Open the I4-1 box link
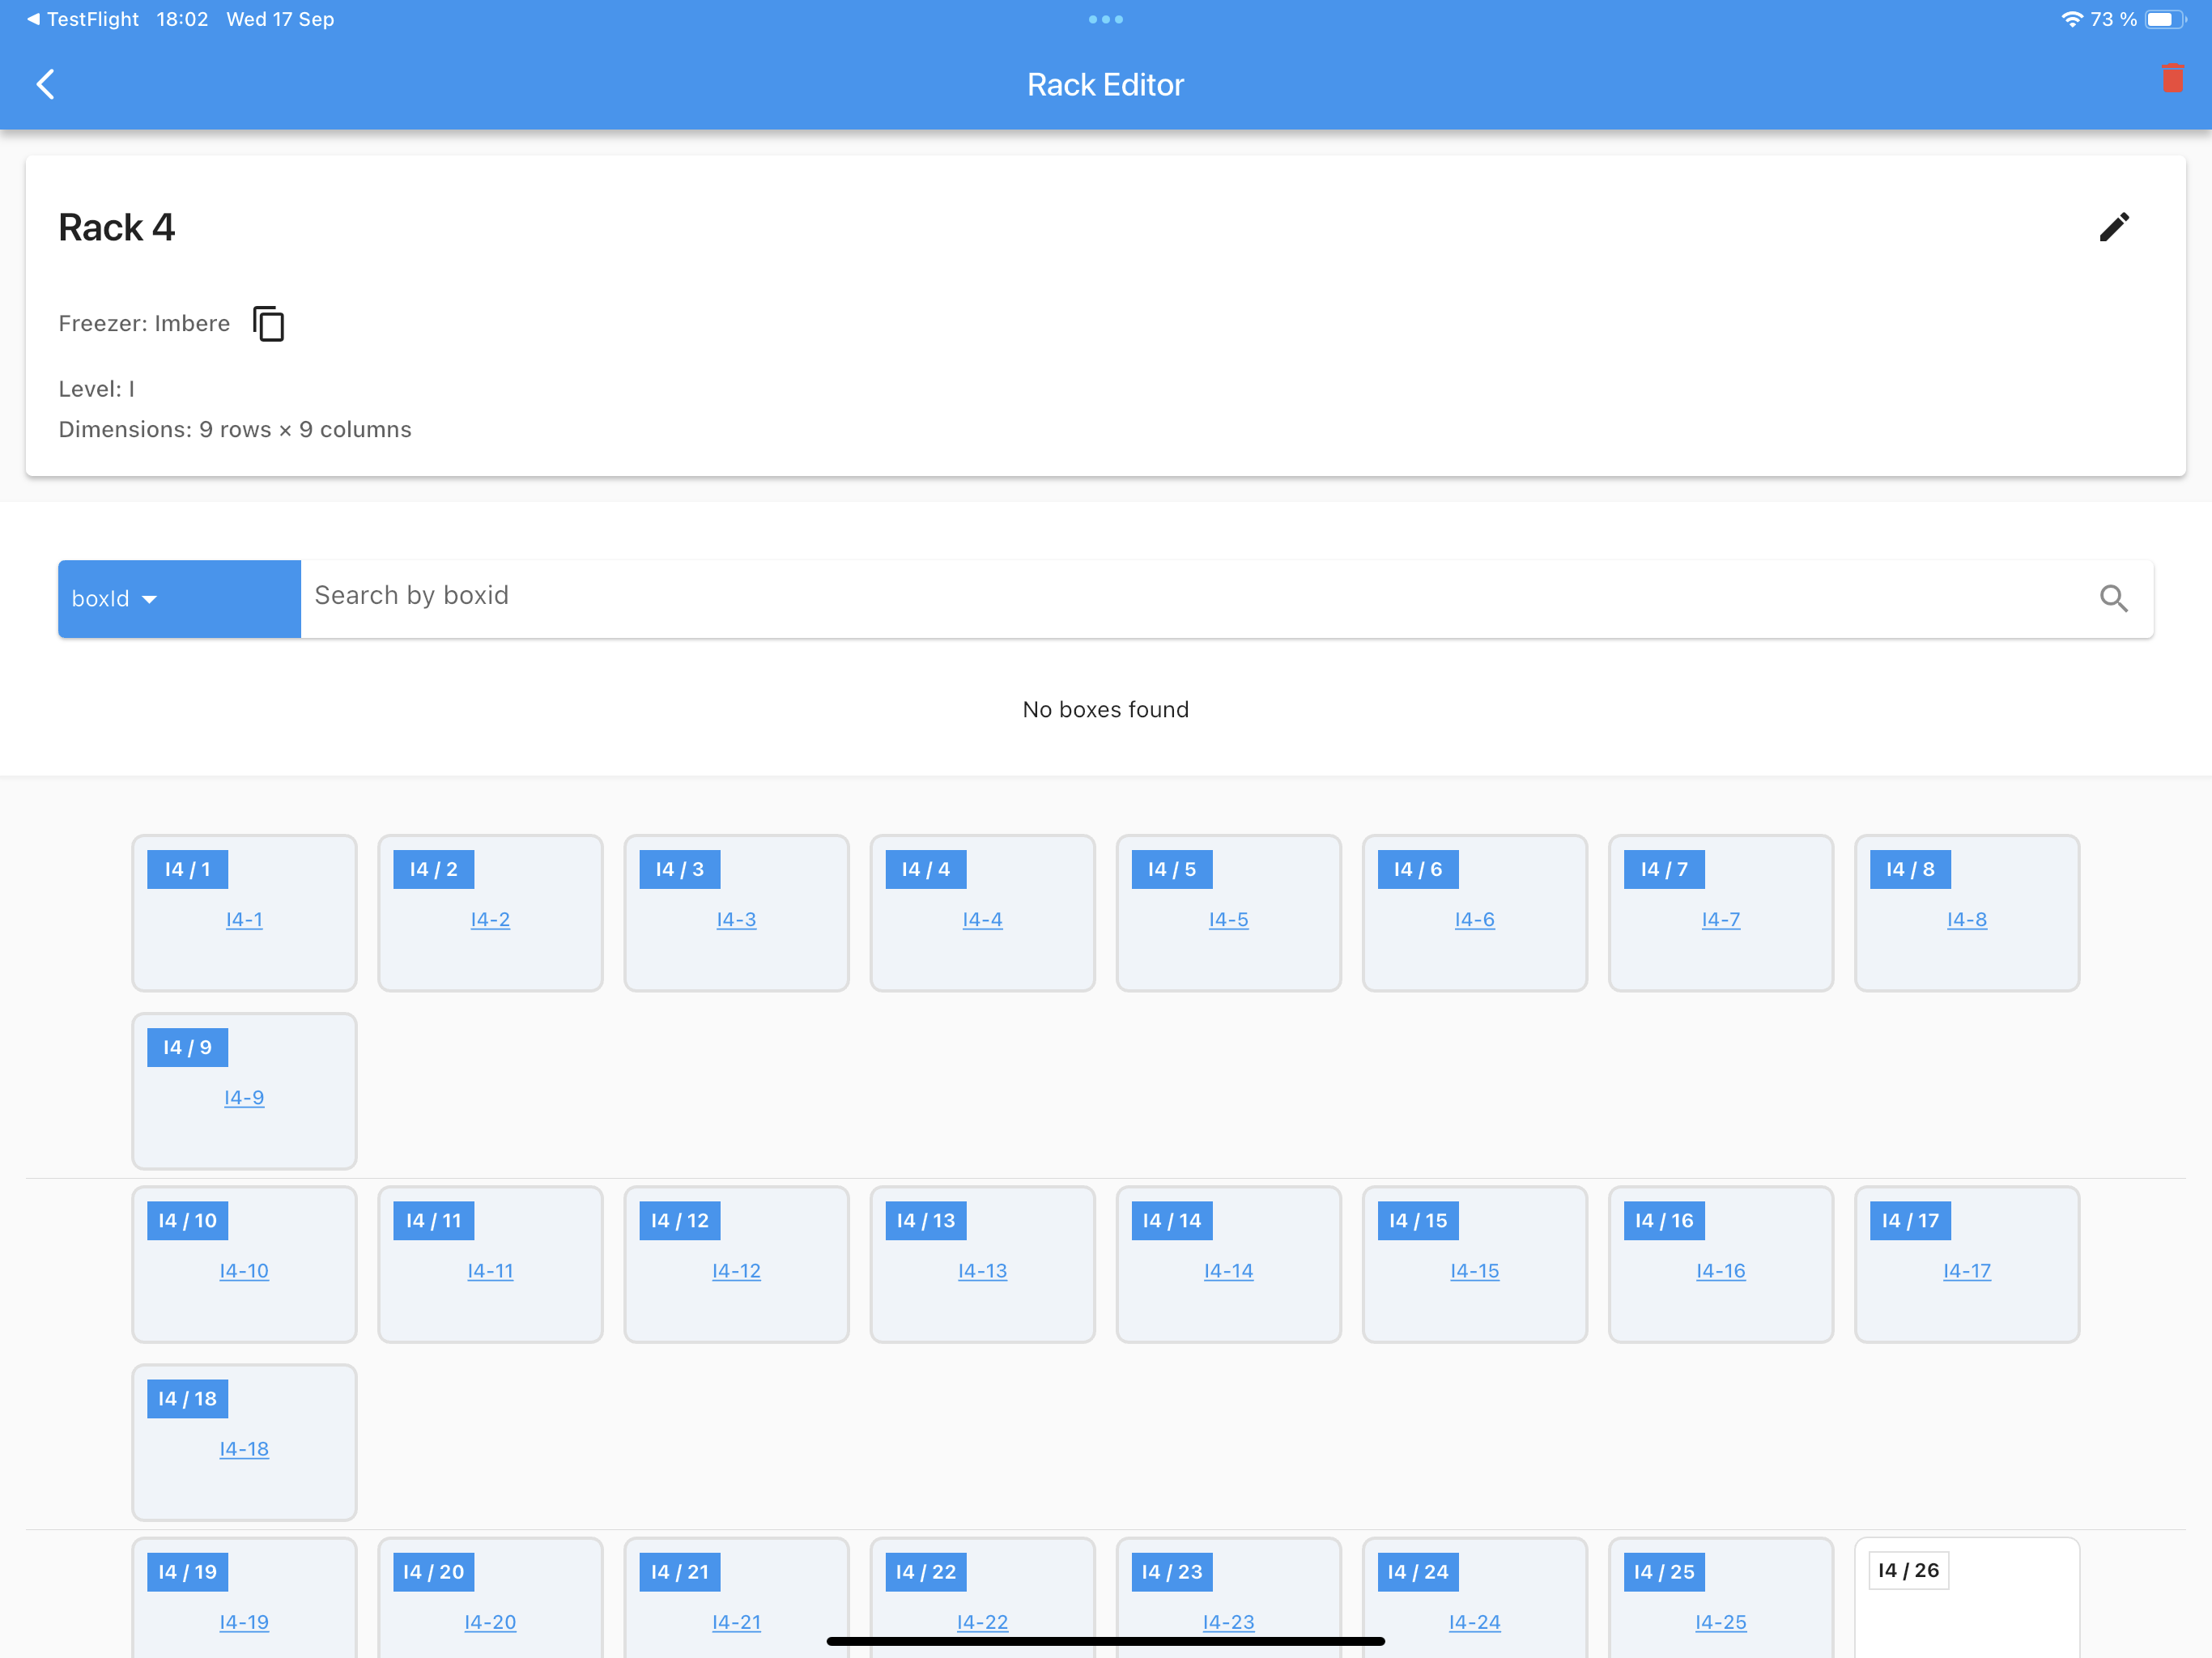The width and height of the screenshot is (2212, 1658). pos(244,919)
